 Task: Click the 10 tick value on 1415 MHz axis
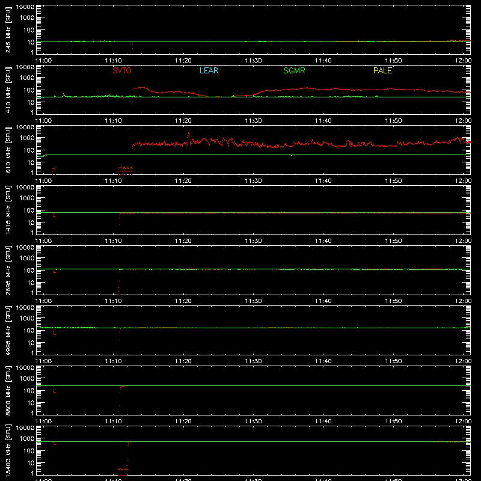[x=31, y=222]
